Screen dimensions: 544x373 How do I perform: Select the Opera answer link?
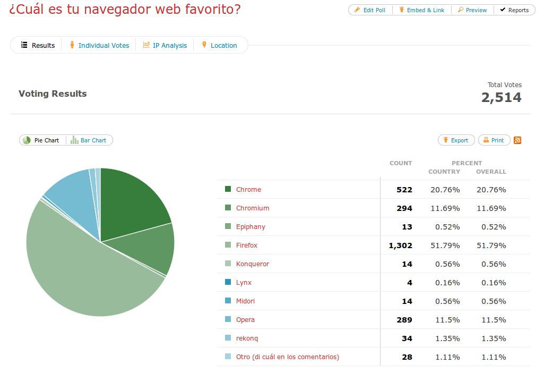point(245,320)
